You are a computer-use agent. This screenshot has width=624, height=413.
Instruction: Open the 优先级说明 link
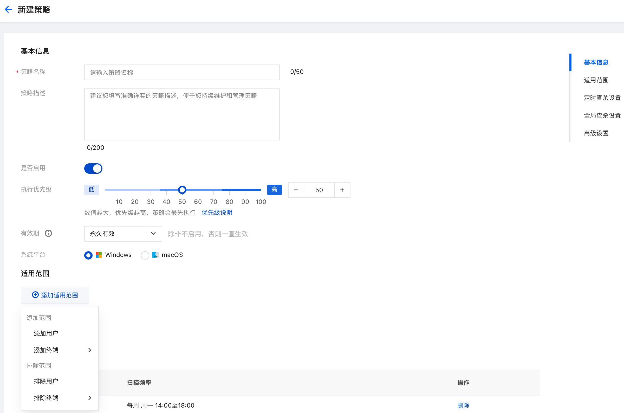(x=217, y=212)
